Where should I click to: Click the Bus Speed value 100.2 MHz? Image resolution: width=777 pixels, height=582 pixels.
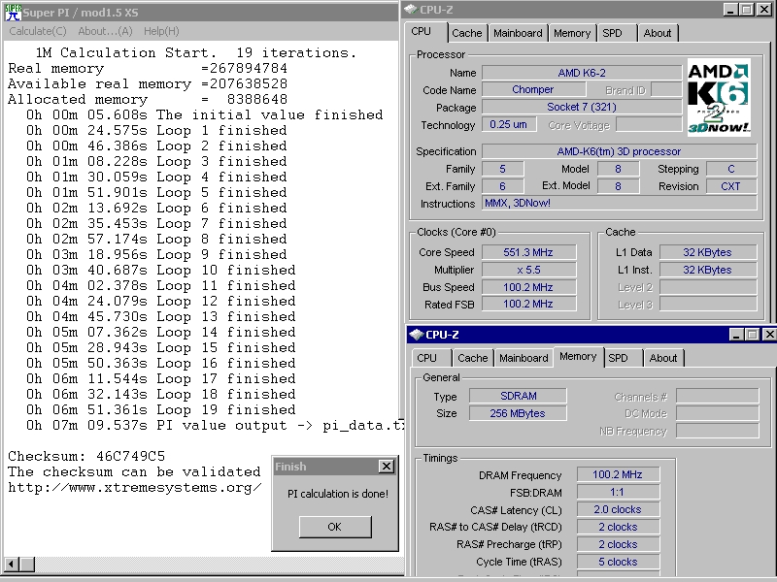pos(528,287)
